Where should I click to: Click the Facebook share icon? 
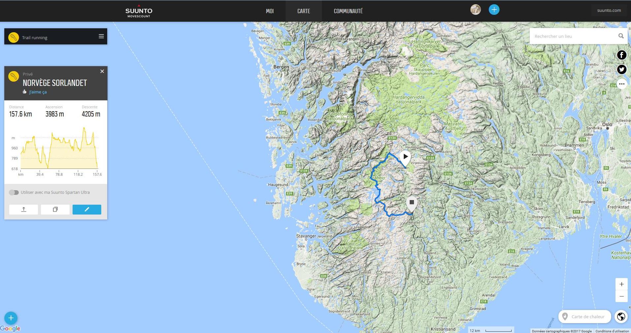pos(621,55)
